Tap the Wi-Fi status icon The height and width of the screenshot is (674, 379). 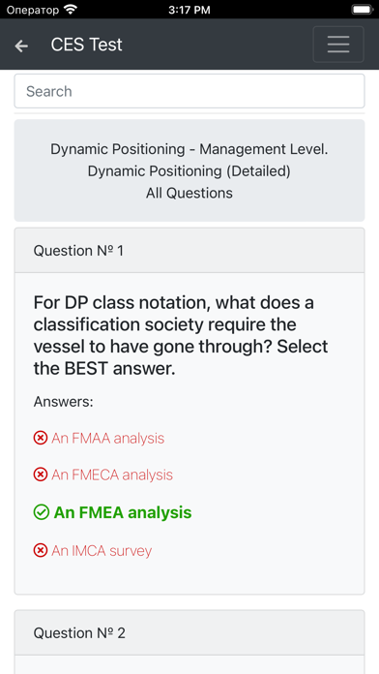pyautogui.click(x=70, y=9)
